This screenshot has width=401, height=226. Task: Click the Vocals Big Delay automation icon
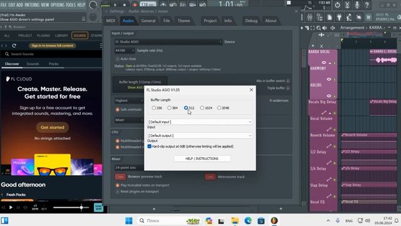pos(324,112)
